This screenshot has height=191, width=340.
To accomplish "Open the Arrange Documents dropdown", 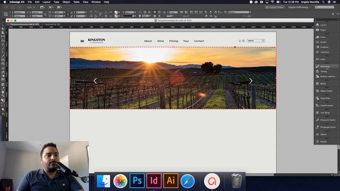I will (x=59, y=7).
